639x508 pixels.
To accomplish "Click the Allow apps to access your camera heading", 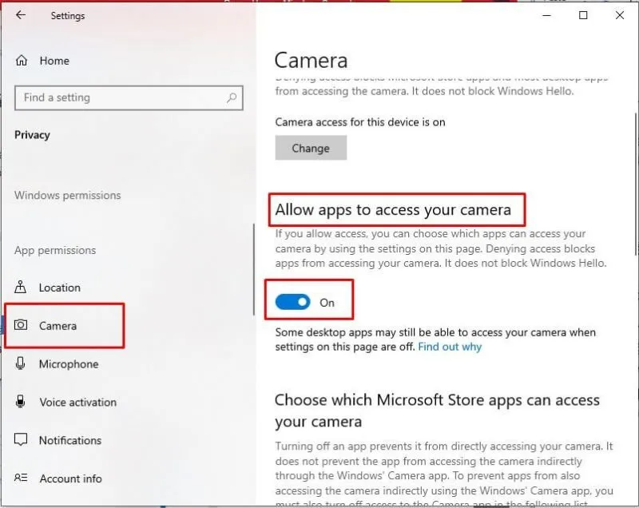I will click(x=393, y=209).
